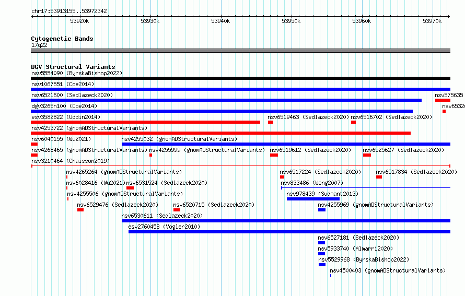Click the nsv6520715 red marker
This screenshot has height=296, width=465.
tap(177, 210)
